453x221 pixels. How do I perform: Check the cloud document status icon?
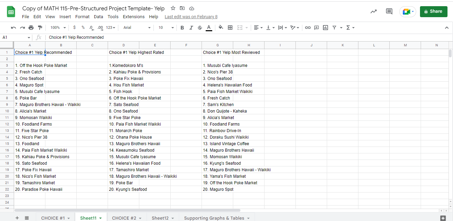pos(192,8)
